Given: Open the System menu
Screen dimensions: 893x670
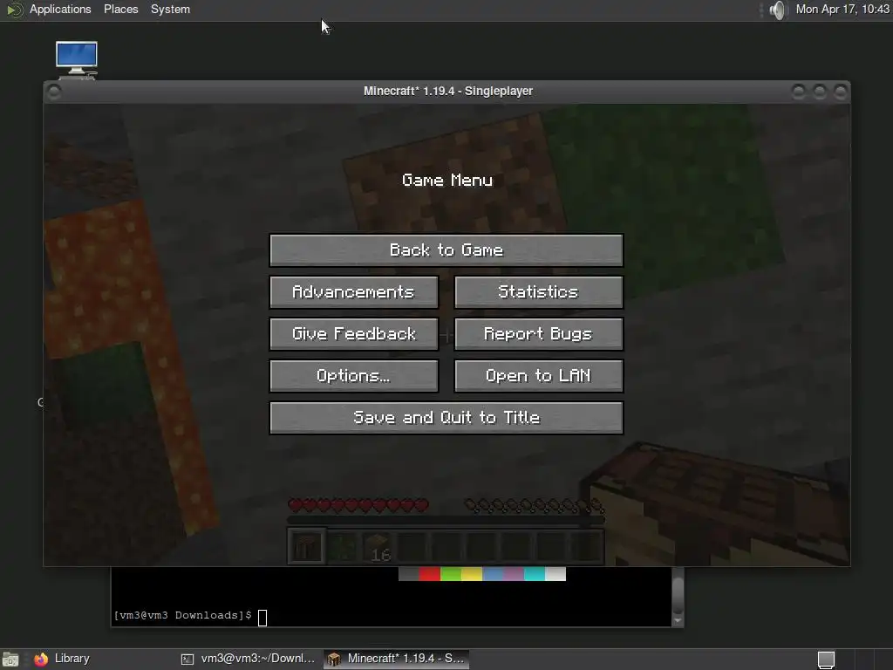Looking at the screenshot, I should (170, 9).
